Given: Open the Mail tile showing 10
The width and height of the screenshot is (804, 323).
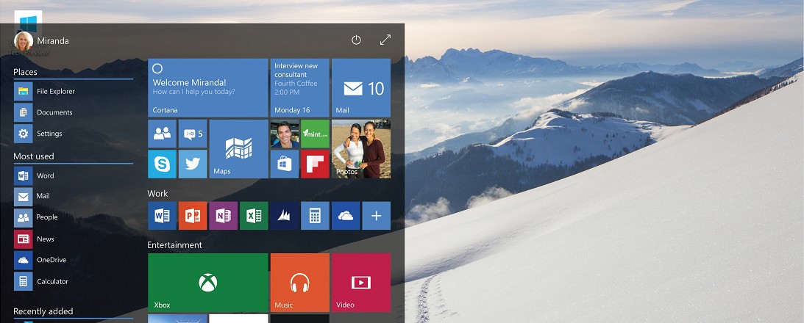Looking at the screenshot, I should [x=361, y=88].
